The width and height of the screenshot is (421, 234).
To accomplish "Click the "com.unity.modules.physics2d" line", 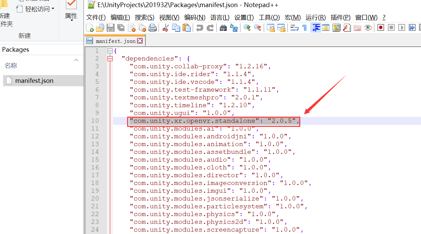I will click(209, 222).
